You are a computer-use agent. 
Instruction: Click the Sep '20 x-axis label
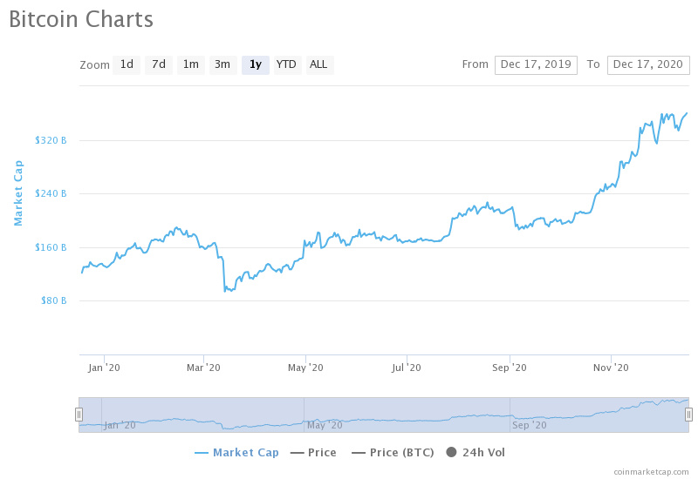click(510, 368)
